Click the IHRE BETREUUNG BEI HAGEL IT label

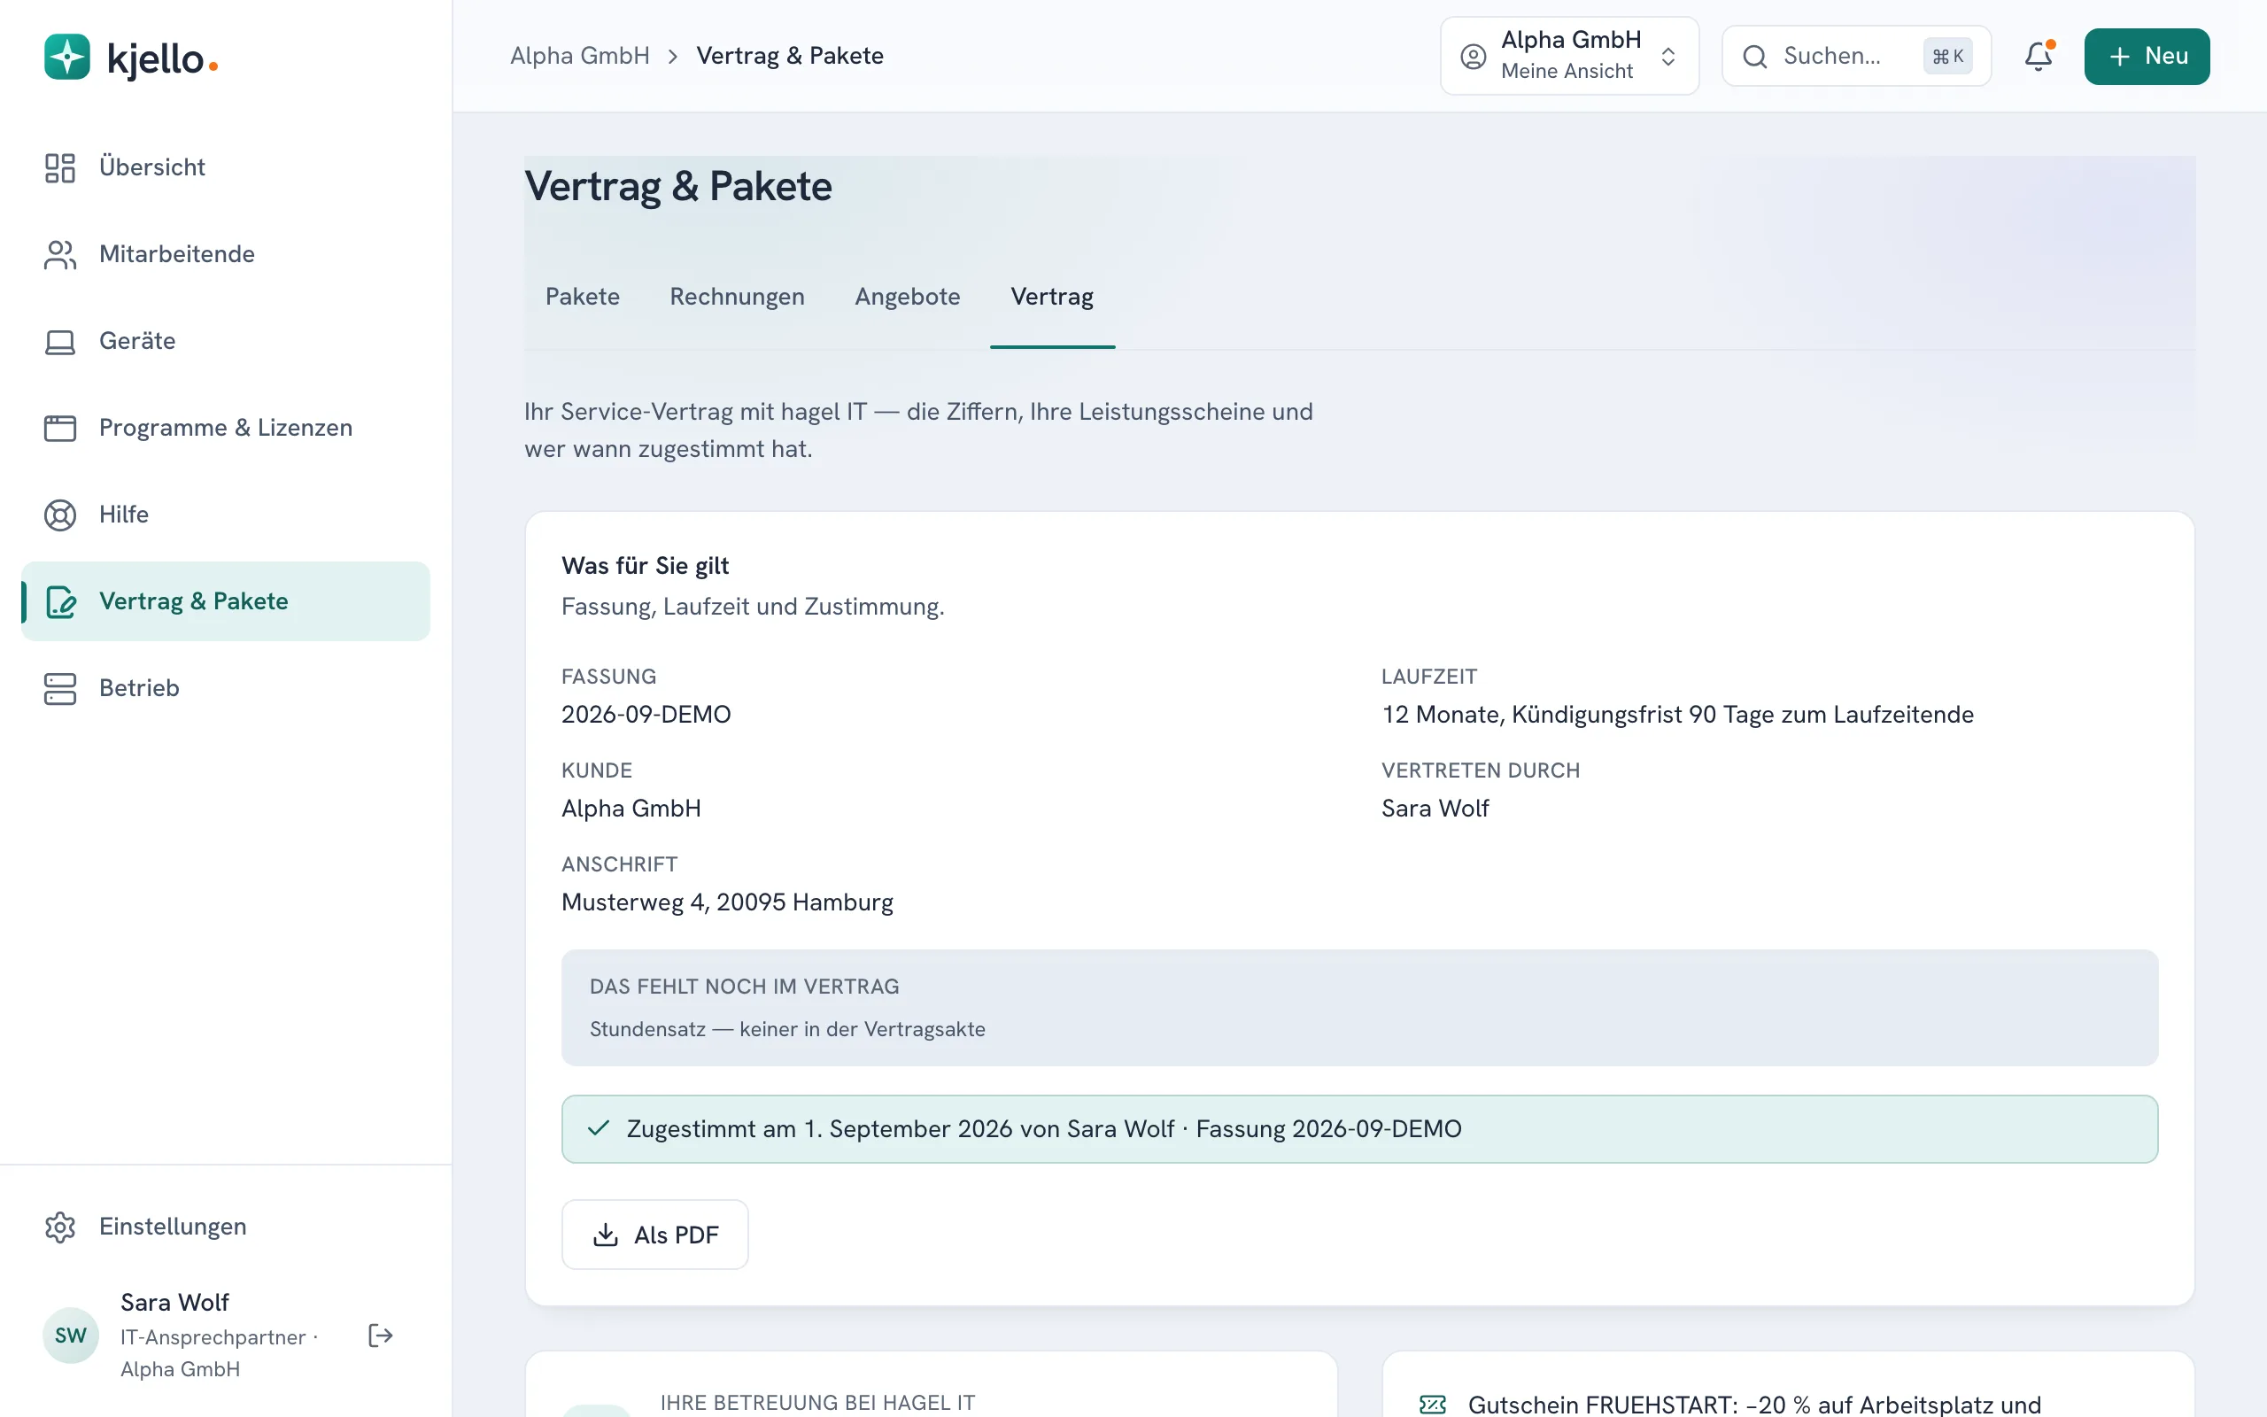pos(816,1403)
